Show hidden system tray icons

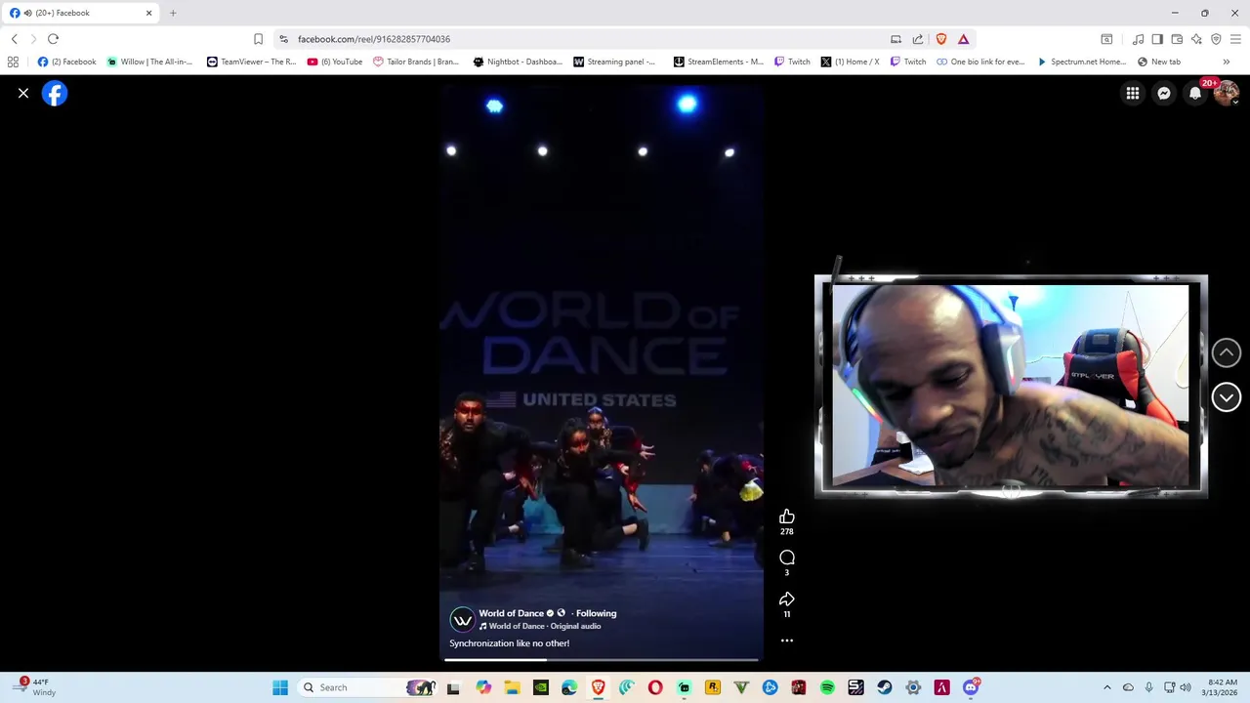pyautogui.click(x=1106, y=687)
